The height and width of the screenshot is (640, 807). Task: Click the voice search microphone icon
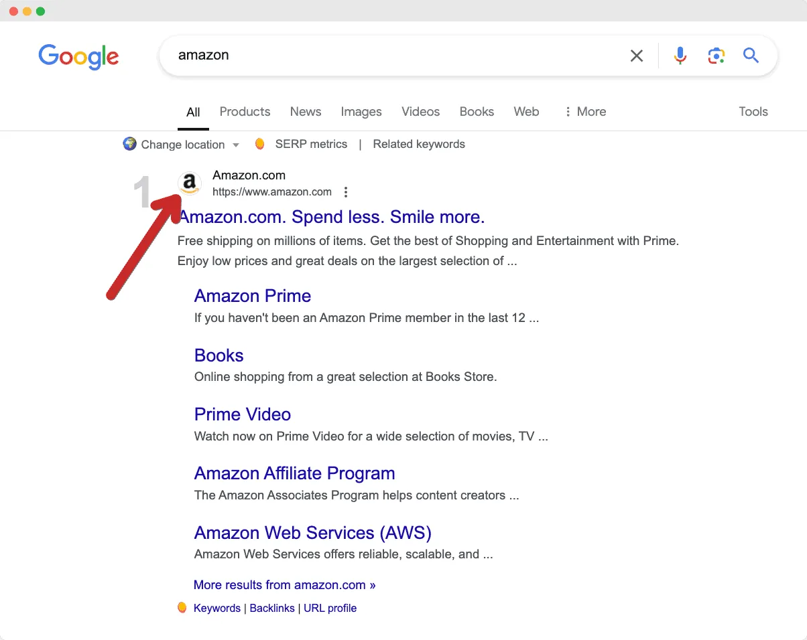click(x=680, y=56)
